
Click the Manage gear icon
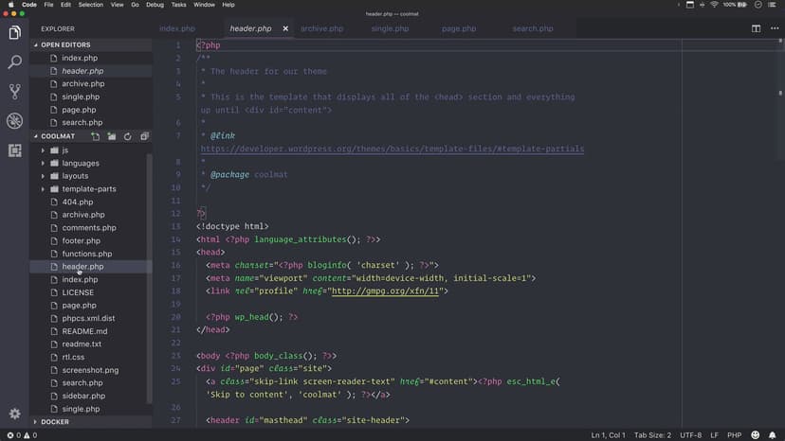tap(14, 415)
